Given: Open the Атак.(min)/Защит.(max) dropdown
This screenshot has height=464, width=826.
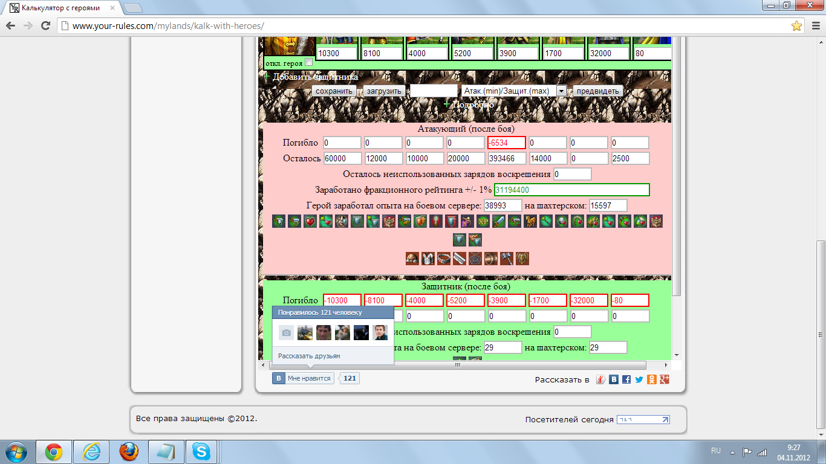Looking at the screenshot, I should [x=513, y=91].
